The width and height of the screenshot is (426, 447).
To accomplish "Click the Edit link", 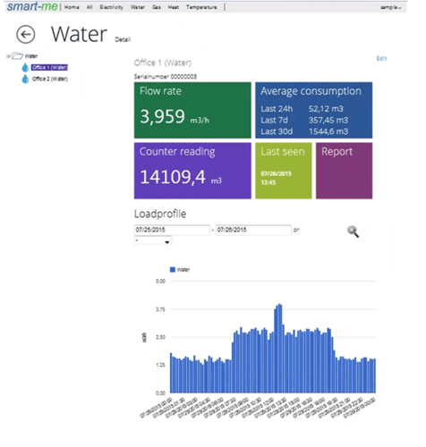I will 381,58.
